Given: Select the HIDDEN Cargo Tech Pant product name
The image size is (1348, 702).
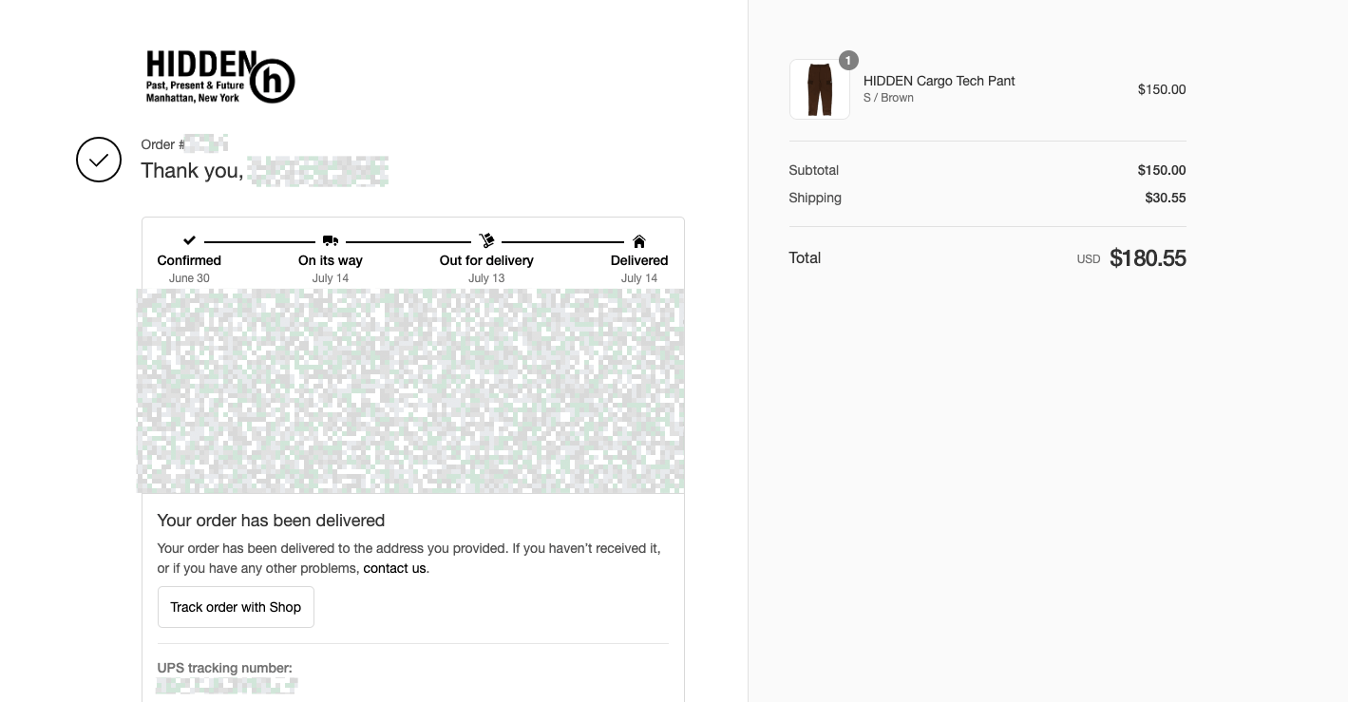Looking at the screenshot, I should pyautogui.click(x=939, y=81).
